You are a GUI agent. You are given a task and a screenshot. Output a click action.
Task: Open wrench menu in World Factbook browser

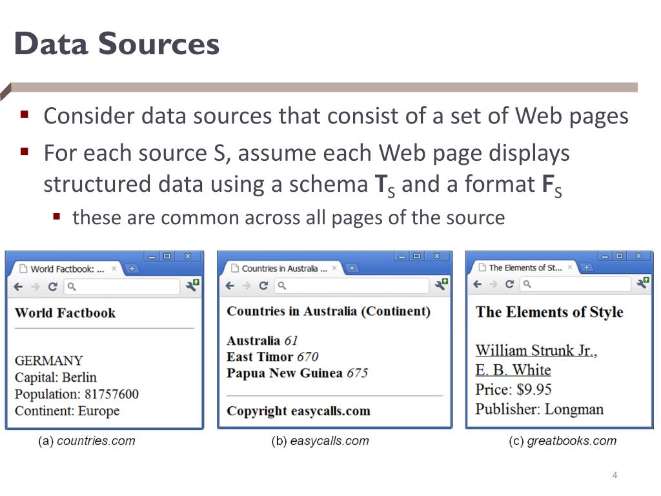point(192,285)
